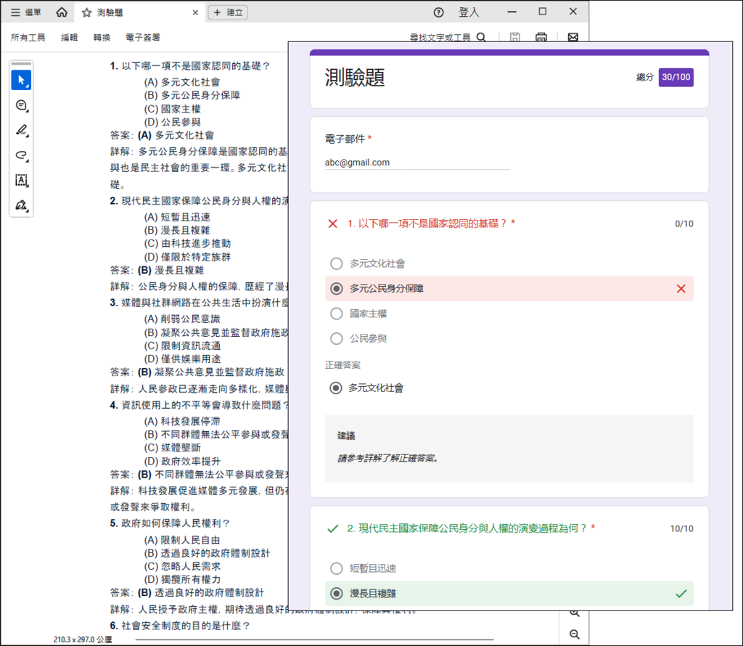The height and width of the screenshot is (646, 743).
Task: Select the 漫長且複雜 radio option
Action: (337, 594)
